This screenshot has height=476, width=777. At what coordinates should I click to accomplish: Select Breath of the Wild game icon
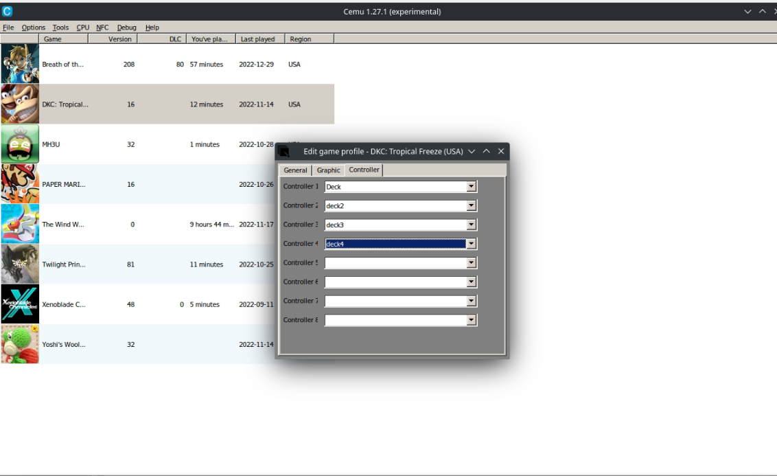20,63
